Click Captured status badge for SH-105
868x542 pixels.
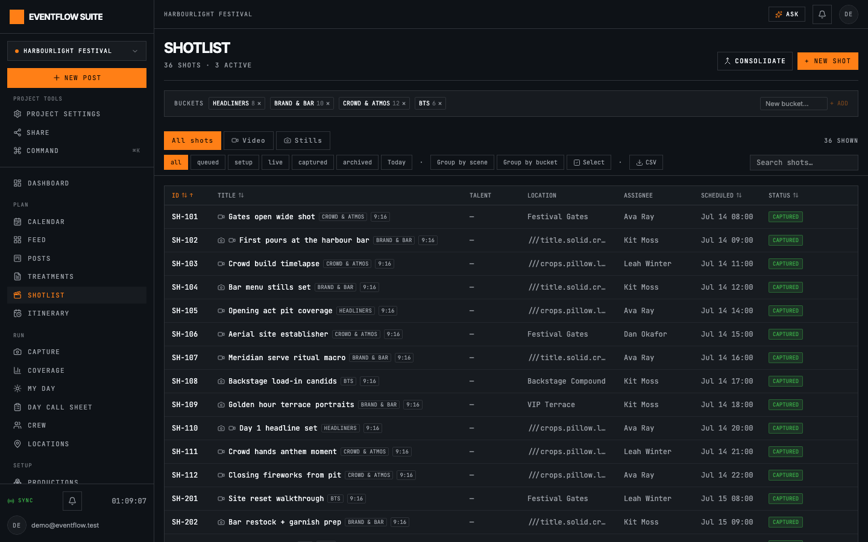785,311
